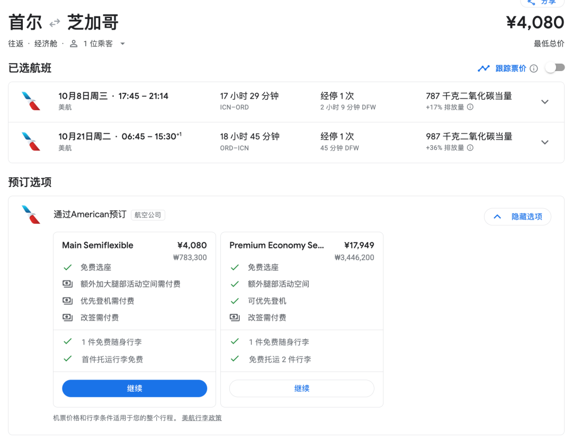Click info icon next to 跟踪票价
This screenshot has width=572, height=442.
point(534,68)
